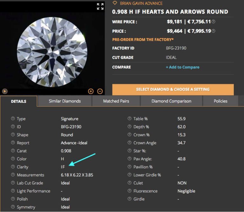Click crown angle value 34.7
Image resolution: width=244 pixels, height=212 pixels.
click(181, 143)
